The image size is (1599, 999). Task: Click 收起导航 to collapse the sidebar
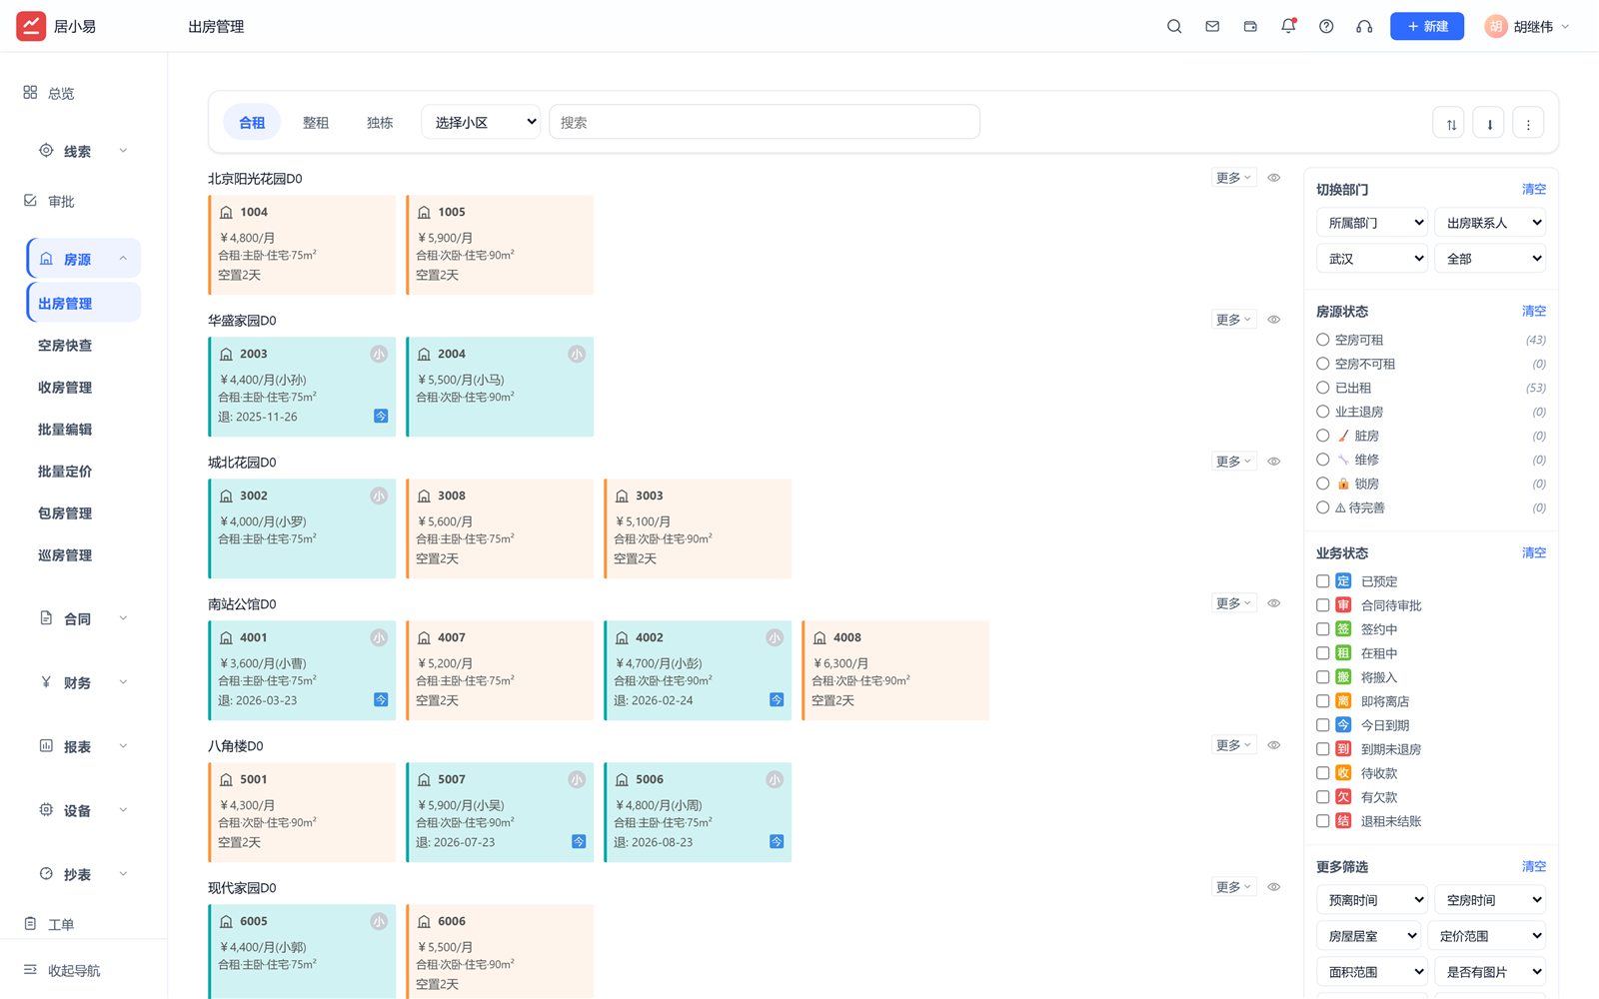[x=62, y=970]
